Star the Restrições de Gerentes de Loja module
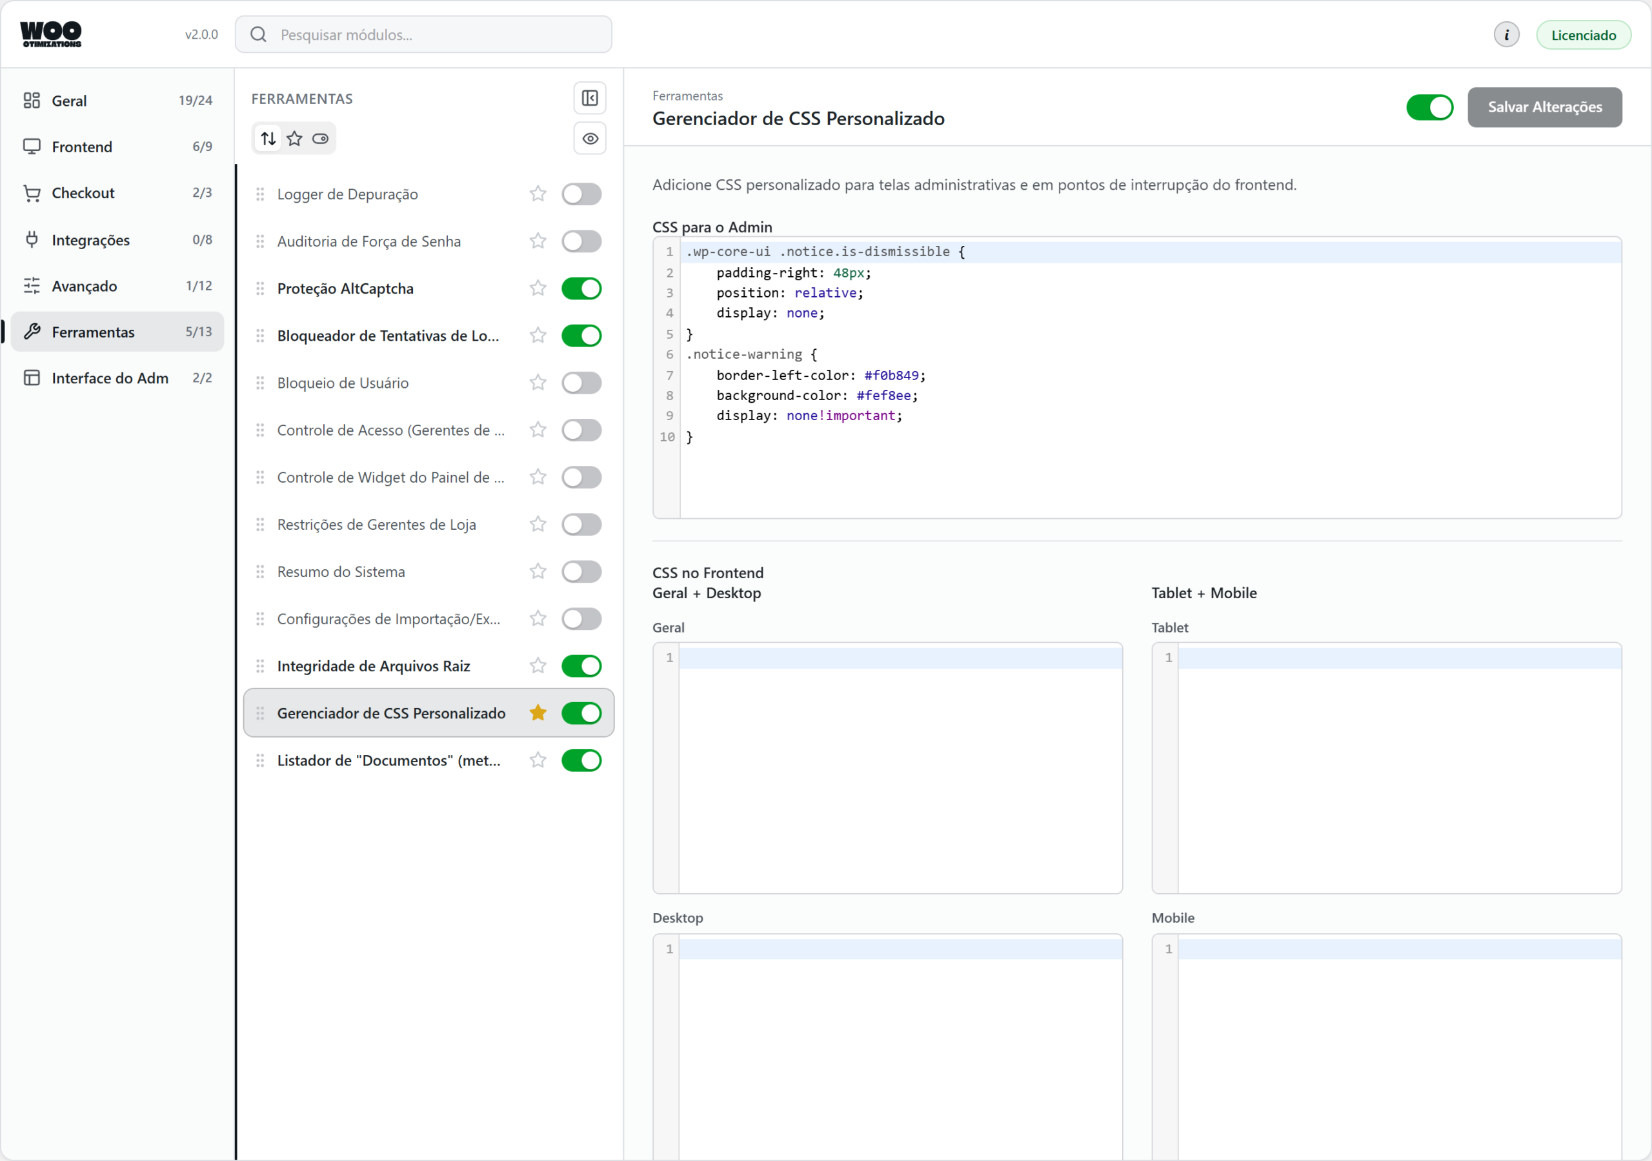1652x1161 pixels. (538, 525)
